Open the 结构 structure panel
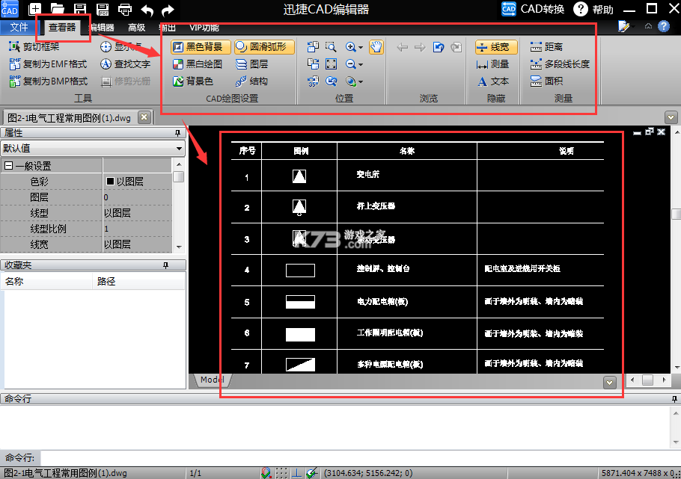 point(252,81)
